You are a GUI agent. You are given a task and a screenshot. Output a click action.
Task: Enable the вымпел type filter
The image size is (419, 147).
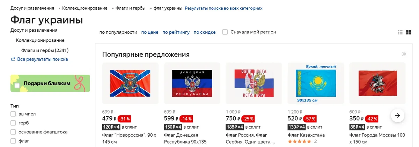[13, 114]
